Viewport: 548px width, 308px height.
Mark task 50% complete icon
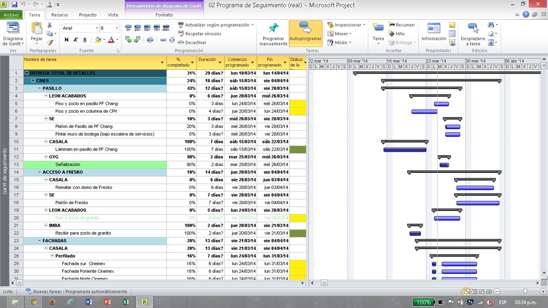147,28
